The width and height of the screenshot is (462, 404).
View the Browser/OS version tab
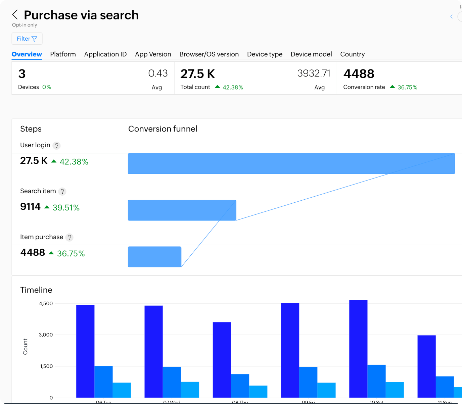coord(209,54)
